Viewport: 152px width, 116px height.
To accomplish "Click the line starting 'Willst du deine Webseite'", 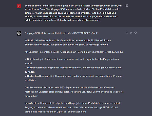I will pos(68,40).
